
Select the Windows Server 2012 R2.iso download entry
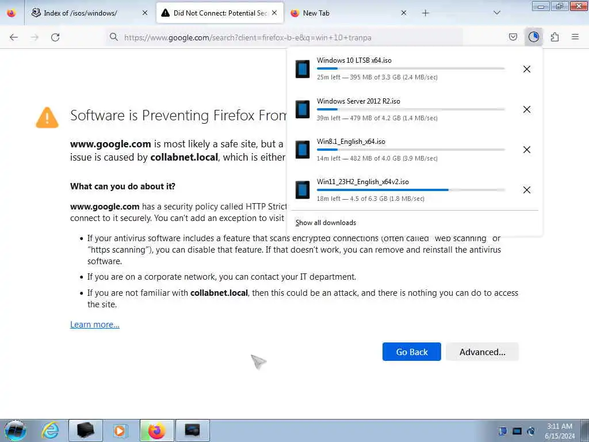pos(414,109)
